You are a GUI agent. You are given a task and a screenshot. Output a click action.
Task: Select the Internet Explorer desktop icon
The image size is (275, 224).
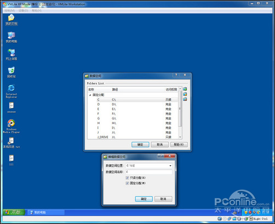(12, 91)
